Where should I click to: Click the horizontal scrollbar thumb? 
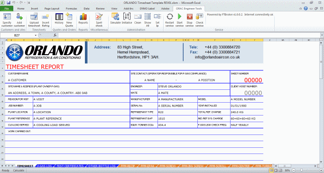[x=284, y=166]
